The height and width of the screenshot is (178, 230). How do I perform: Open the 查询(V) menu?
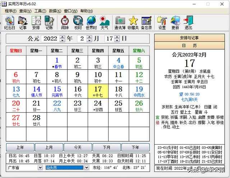tap(26, 11)
